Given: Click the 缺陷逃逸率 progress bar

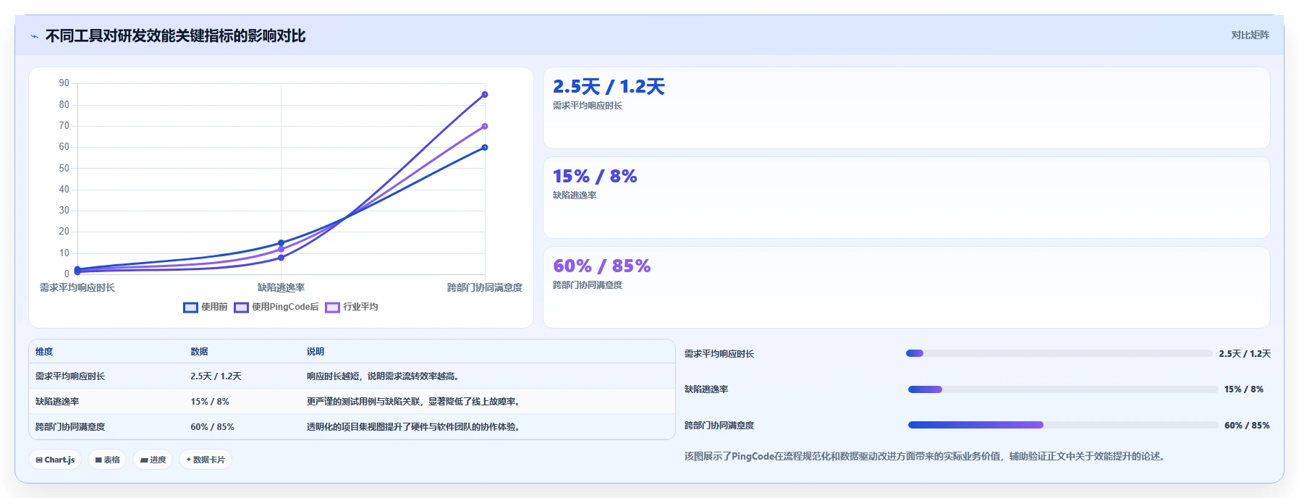Looking at the screenshot, I should (1063, 389).
